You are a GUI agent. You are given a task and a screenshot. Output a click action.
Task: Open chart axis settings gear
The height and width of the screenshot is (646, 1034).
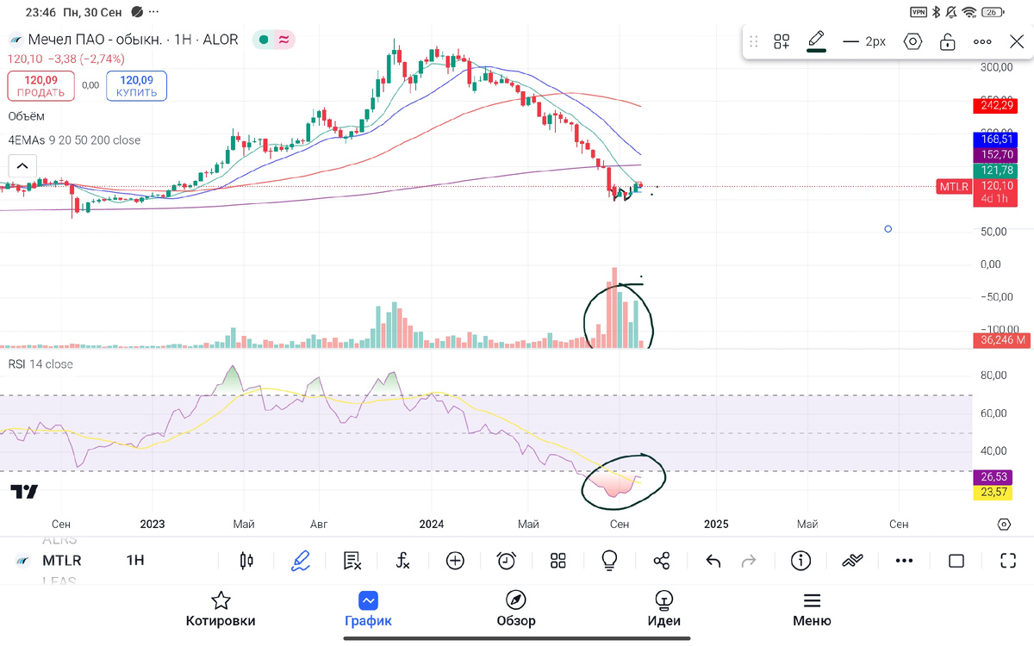[x=1004, y=525]
